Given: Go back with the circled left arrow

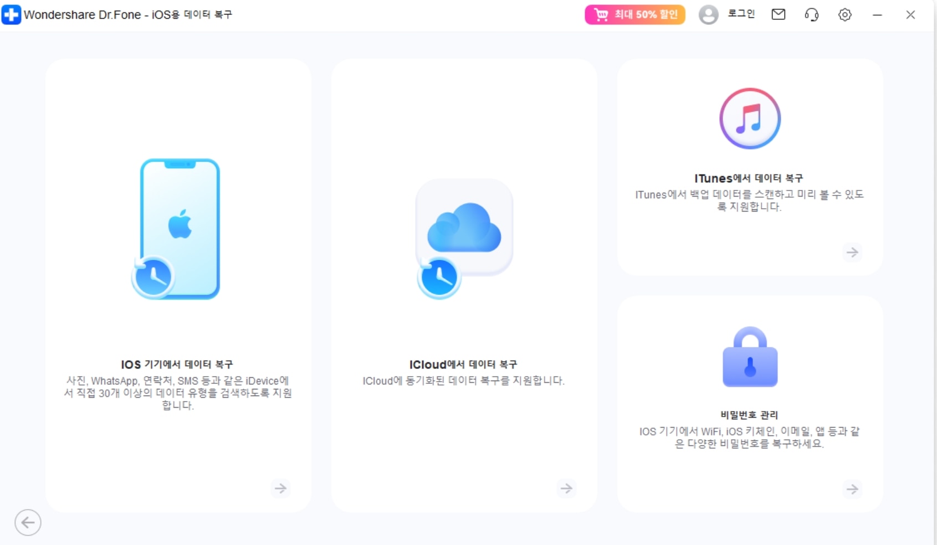Looking at the screenshot, I should tap(28, 522).
